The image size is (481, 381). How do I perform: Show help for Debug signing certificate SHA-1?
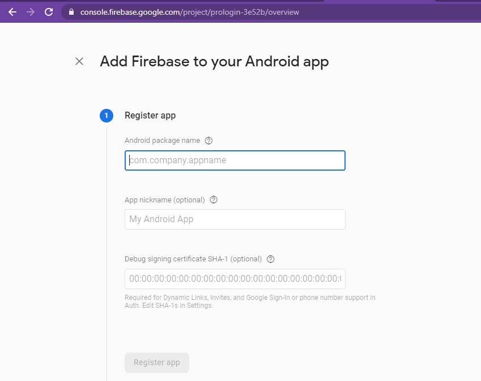pos(270,259)
